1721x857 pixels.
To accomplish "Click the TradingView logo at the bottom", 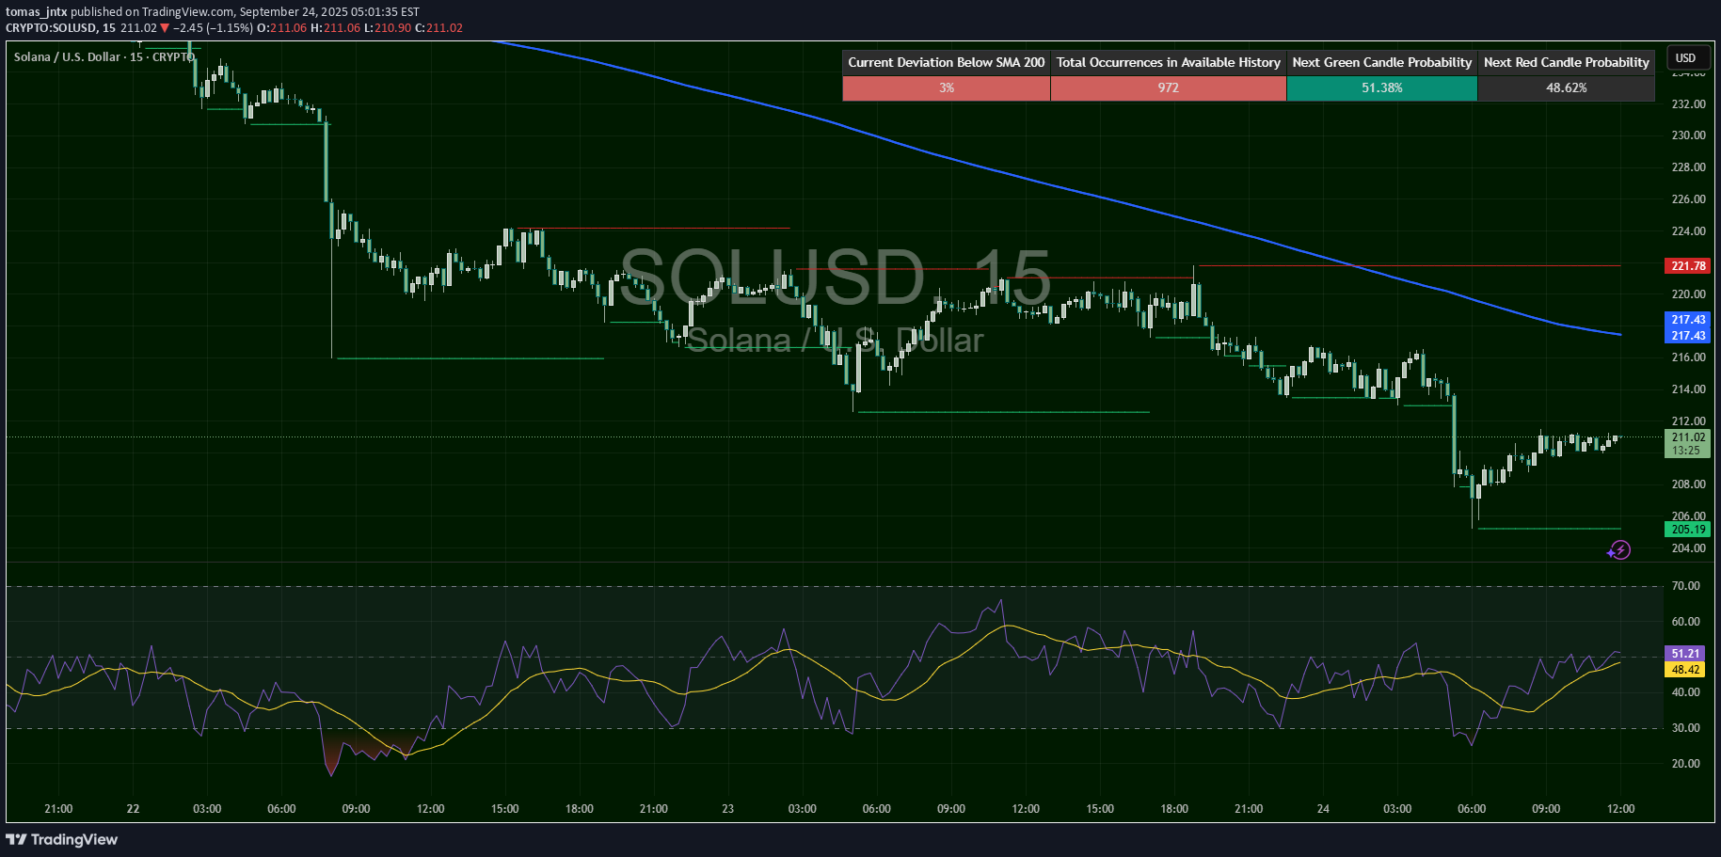I will pos(62,839).
